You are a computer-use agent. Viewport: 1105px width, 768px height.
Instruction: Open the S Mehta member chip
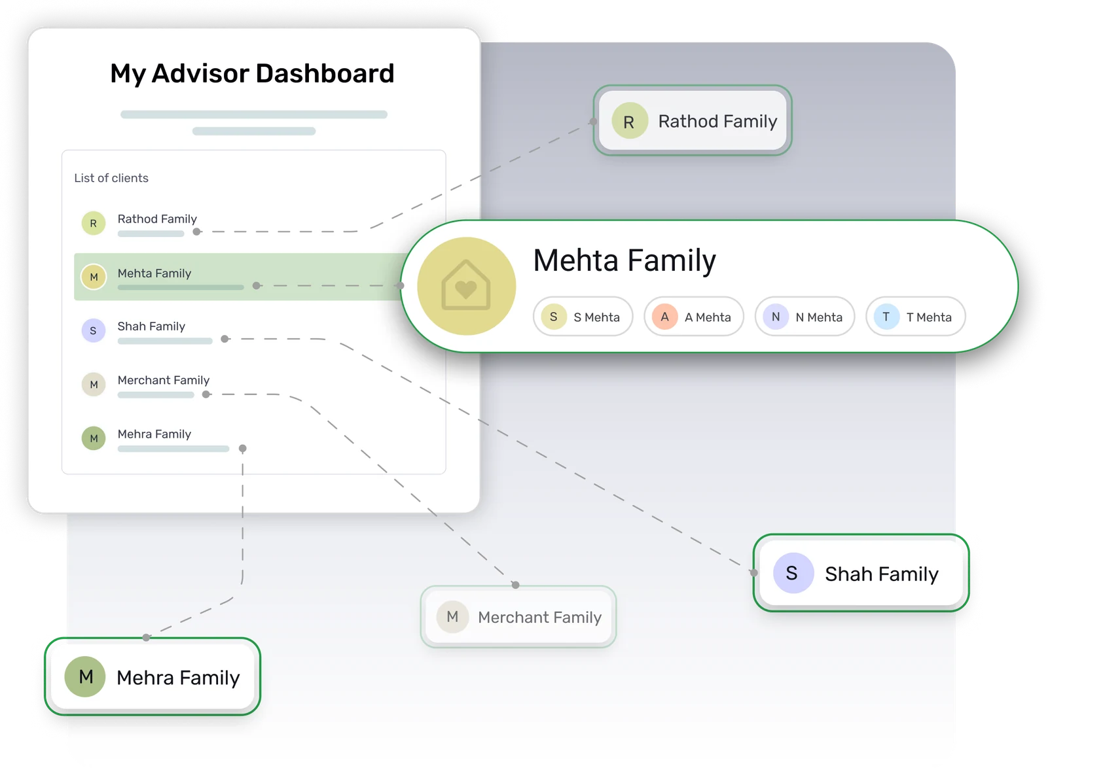point(583,317)
